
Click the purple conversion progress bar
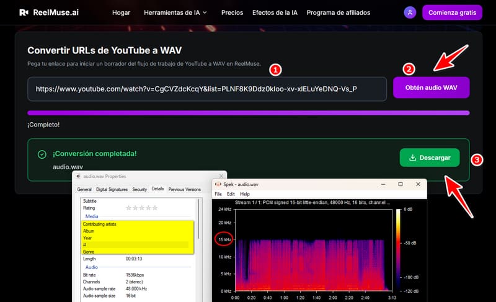249,113
